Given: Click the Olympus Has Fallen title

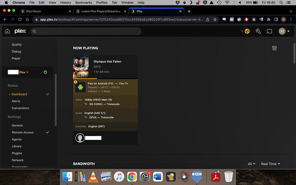Looking at the screenshot, I should click(x=107, y=61).
